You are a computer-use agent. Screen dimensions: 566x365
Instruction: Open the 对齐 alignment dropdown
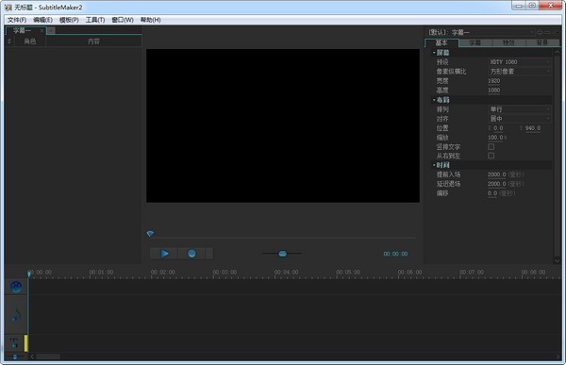tap(519, 119)
